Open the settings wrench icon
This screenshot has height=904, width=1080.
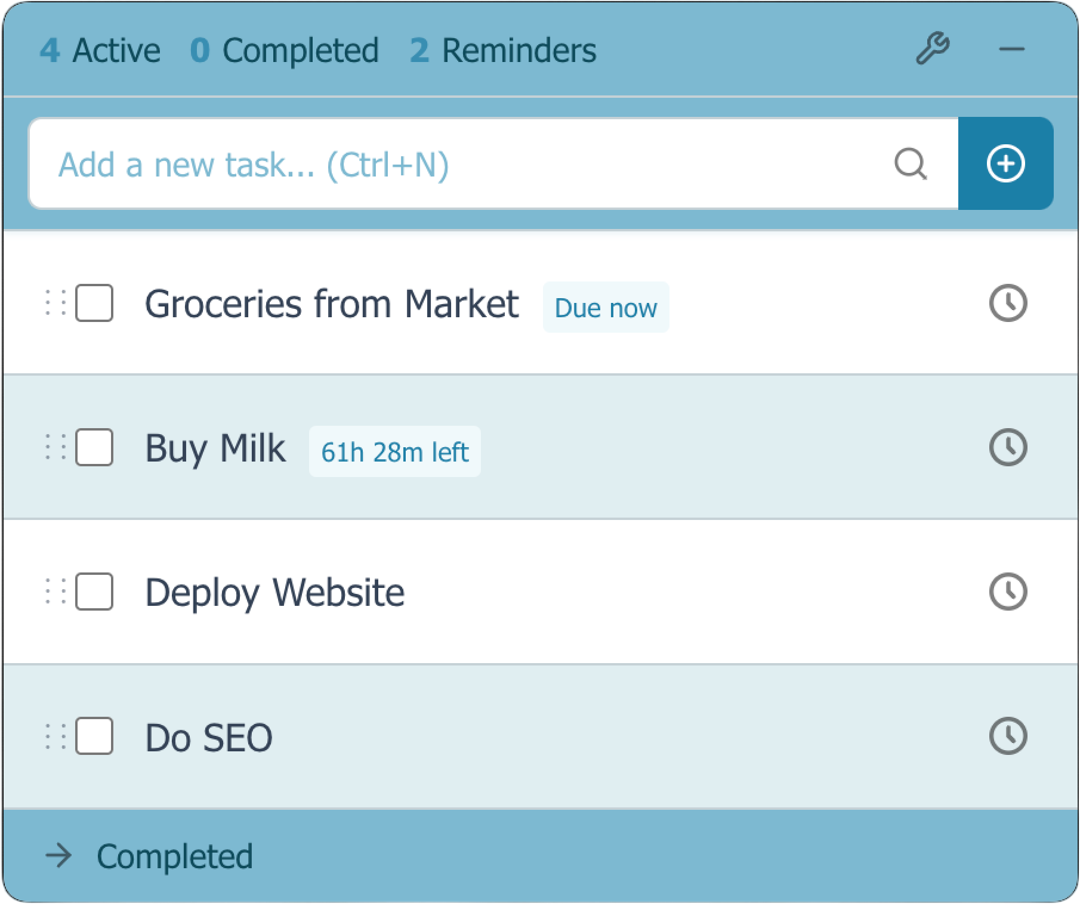933,49
